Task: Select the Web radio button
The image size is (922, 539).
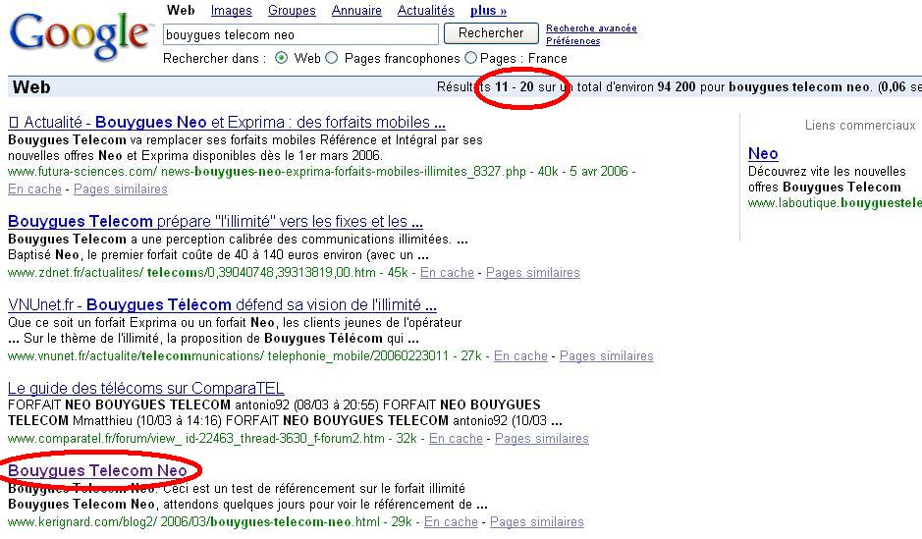Action: click(282, 58)
